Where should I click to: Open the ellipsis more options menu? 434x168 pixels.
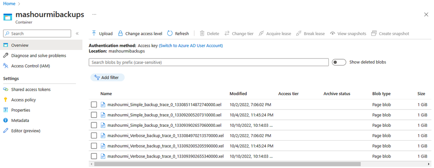click(94, 14)
